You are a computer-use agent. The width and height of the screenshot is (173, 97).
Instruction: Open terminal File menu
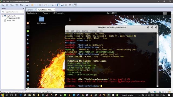[67, 31]
